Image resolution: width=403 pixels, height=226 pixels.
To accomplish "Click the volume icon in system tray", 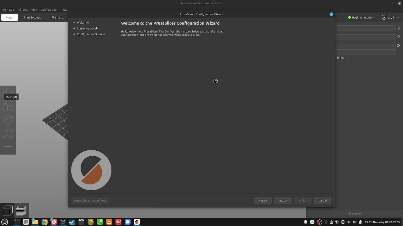I will point(355,222).
